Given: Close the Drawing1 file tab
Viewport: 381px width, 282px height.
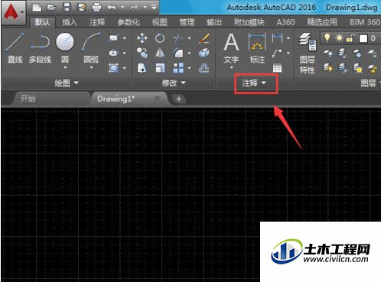Looking at the screenshot, I should tap(158, 99).
